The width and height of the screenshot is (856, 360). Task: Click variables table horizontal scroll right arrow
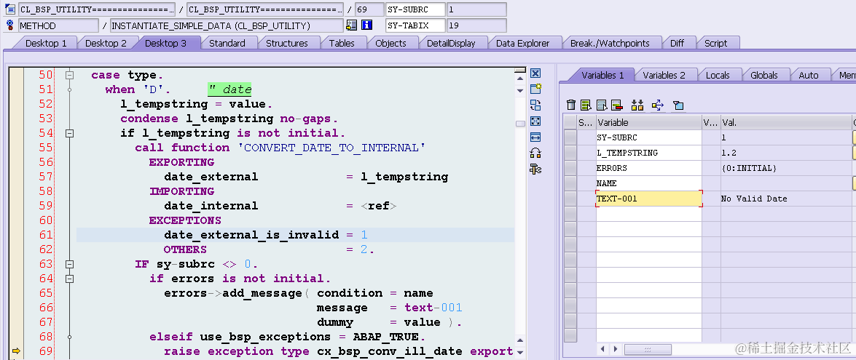tap(616, 348)
